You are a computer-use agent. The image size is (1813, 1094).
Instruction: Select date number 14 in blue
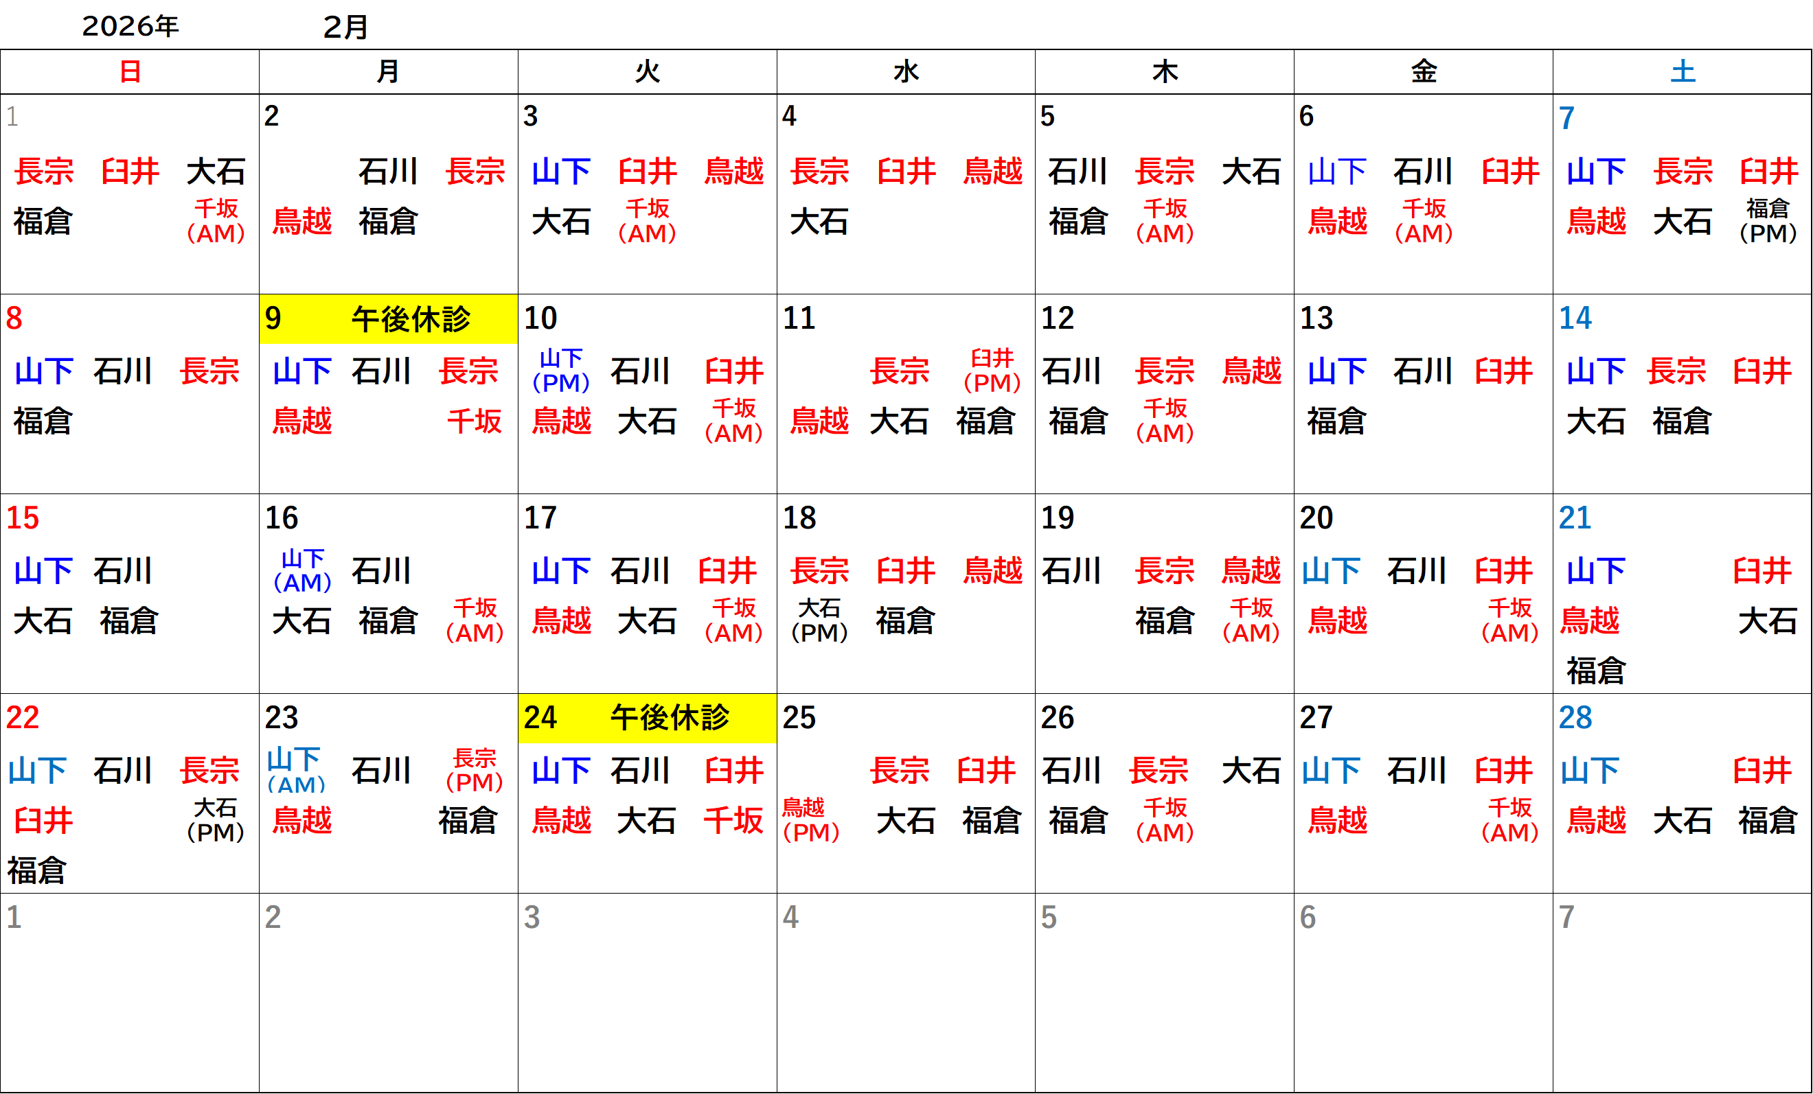(1575, 318)
